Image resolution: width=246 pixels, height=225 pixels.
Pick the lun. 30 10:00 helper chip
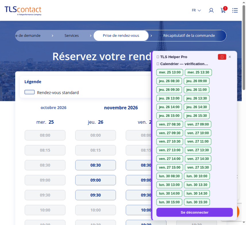(197, 176)
